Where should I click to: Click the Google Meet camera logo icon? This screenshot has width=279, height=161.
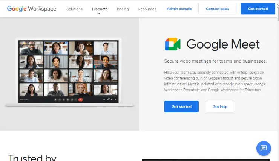point(173,44)
